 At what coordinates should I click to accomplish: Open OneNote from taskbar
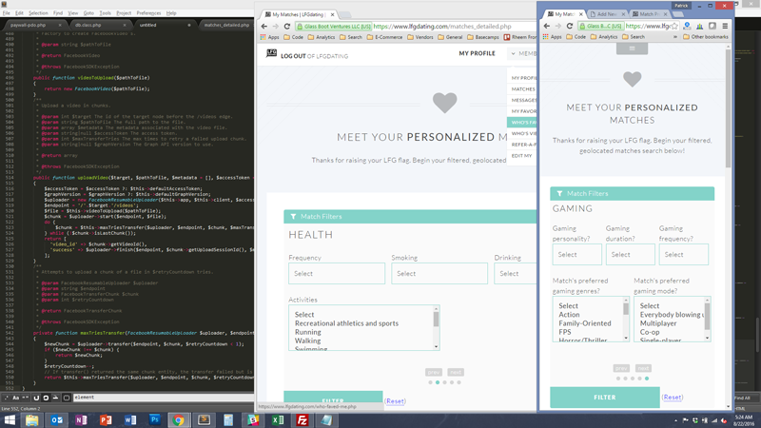[81, 419]
